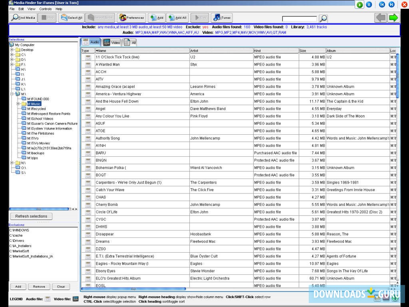Expand the F:\ drive node
This screenshot has height=307, width=409.
(x=12, y=64)
